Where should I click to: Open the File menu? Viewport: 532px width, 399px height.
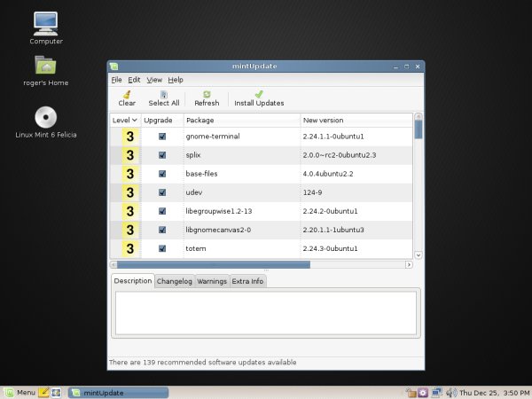coord(116,80)
